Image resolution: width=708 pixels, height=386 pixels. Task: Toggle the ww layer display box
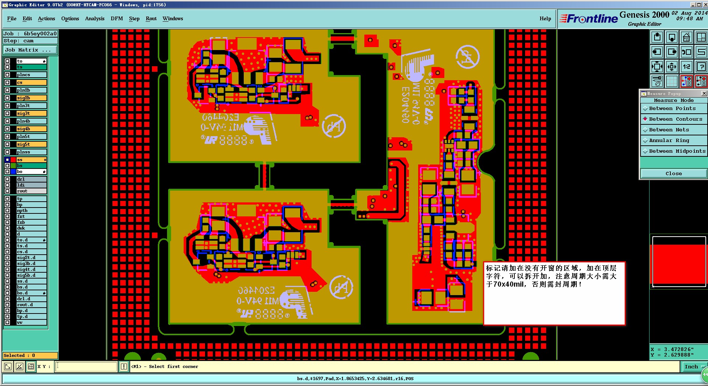[x=7, y=322]
